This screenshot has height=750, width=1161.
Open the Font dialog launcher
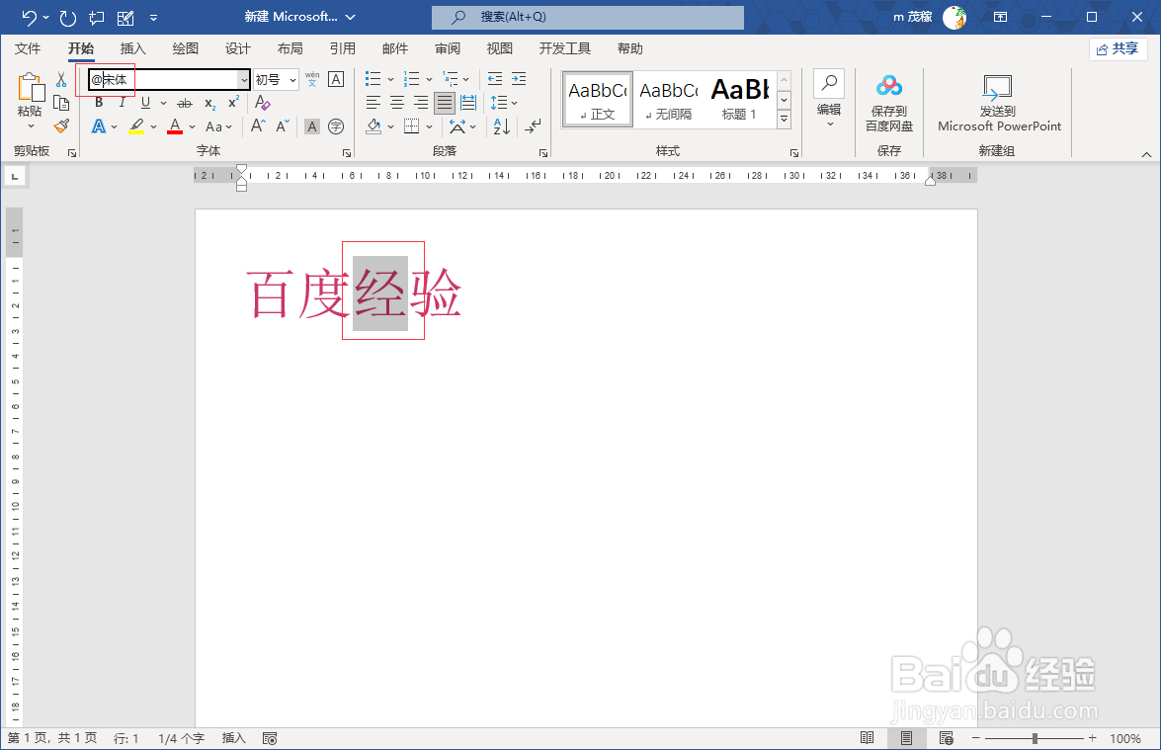click(x=347, y=152)
